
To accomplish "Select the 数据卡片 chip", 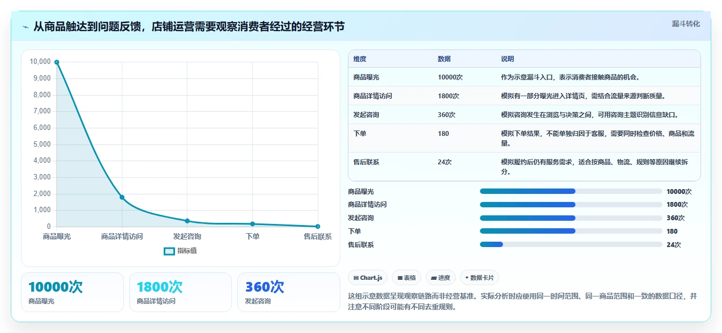I will tap(480, 278).
